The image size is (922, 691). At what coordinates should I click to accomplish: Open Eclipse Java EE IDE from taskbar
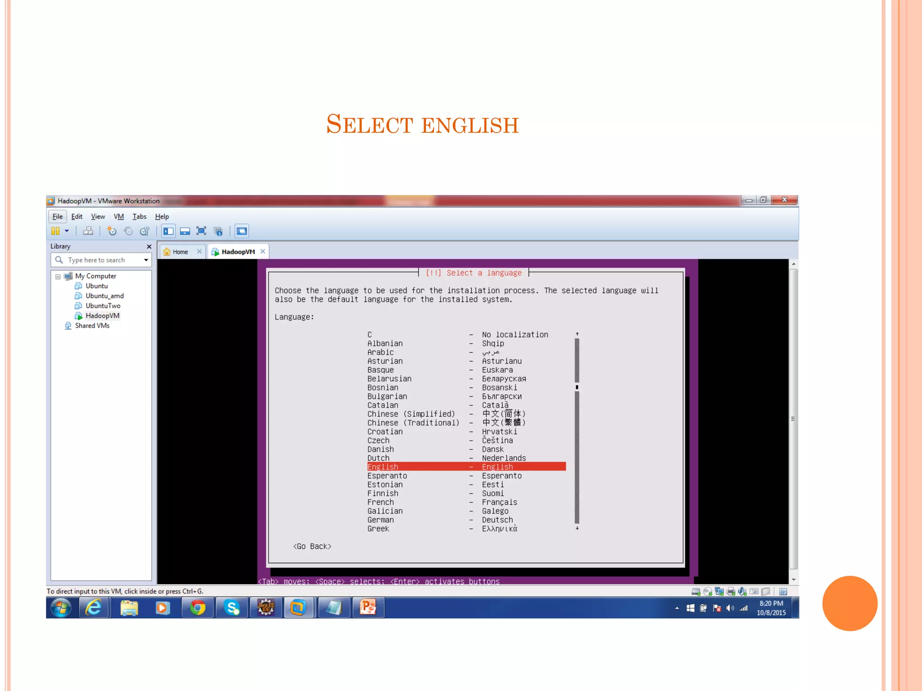point(266,608)
